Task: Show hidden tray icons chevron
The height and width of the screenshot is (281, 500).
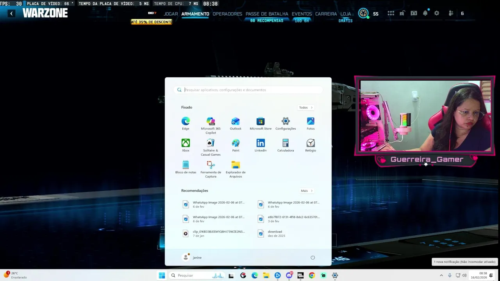Action: click(x=441, y=276)
